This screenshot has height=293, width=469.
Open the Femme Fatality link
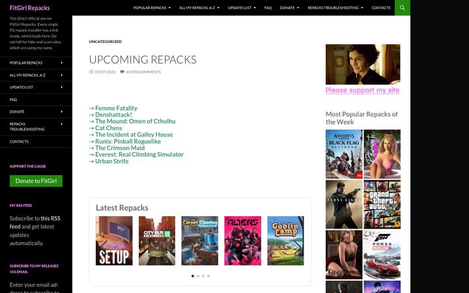(x=116, y=108)
